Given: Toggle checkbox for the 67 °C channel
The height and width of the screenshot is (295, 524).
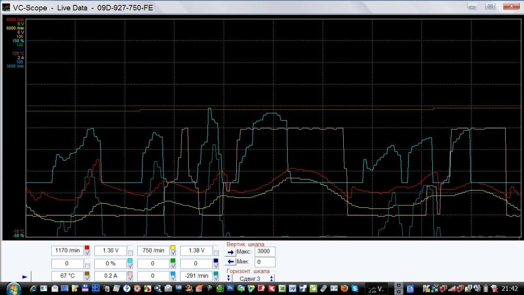Looking at the screenshot, I should coord(88,279).
